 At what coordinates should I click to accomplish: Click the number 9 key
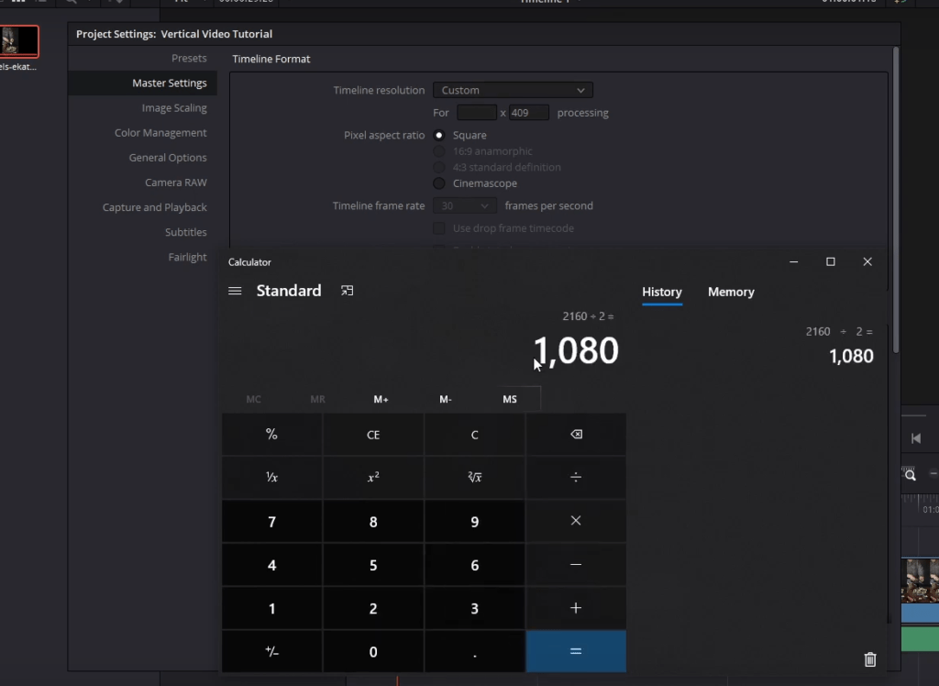tap(474, 521)
